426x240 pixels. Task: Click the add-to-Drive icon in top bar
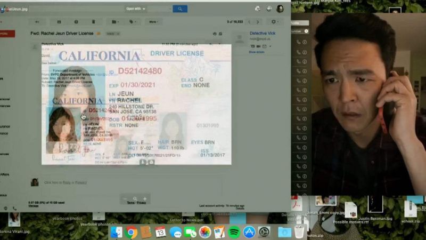pos(257,9)
